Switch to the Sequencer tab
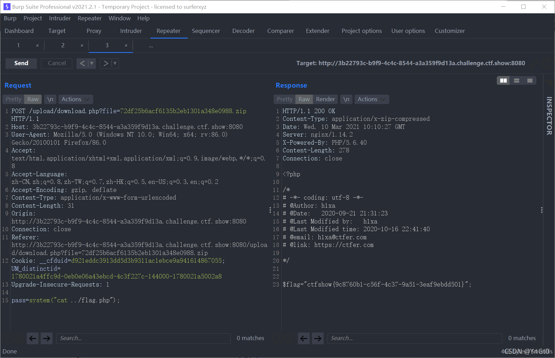555x358 pixels. (x=206, y=31)
